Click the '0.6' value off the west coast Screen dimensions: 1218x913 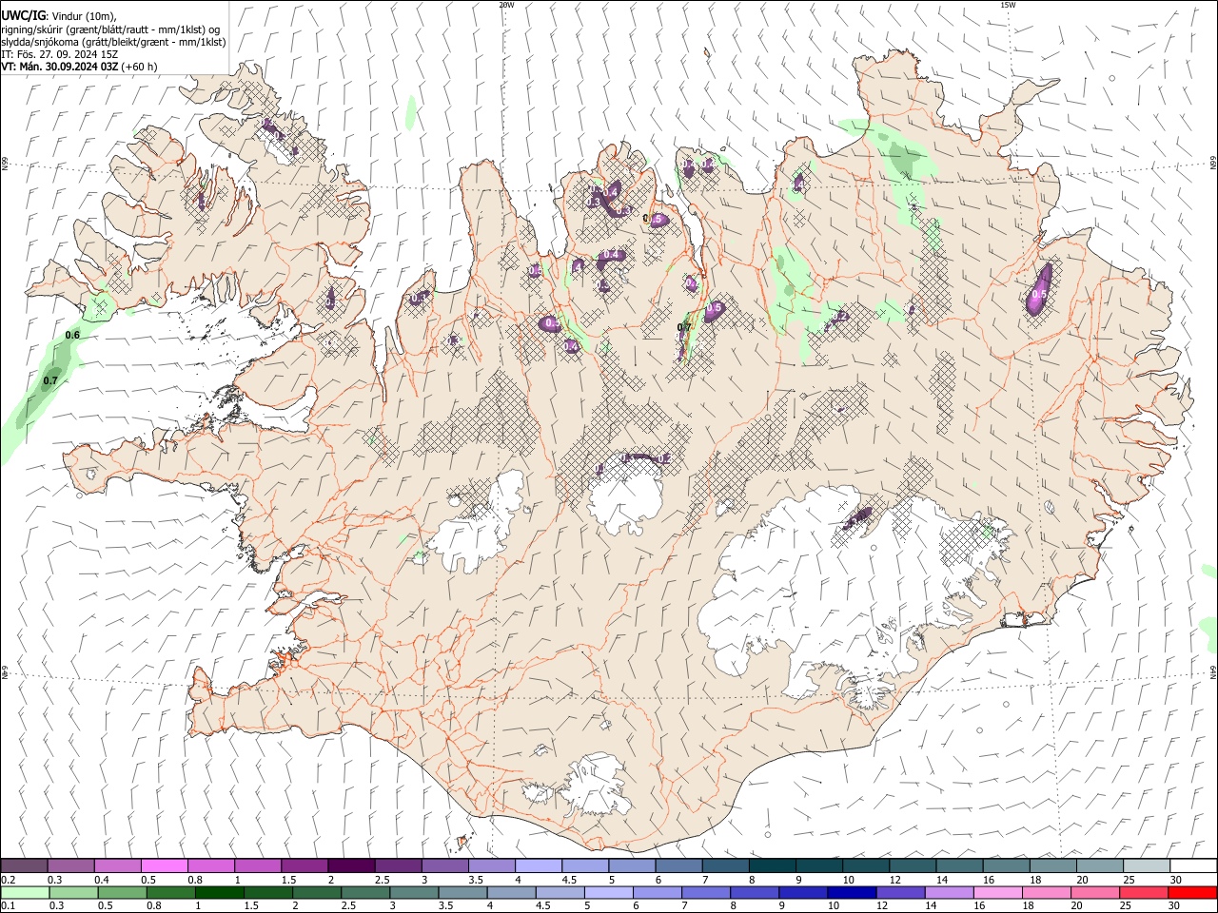pos(72,335)
